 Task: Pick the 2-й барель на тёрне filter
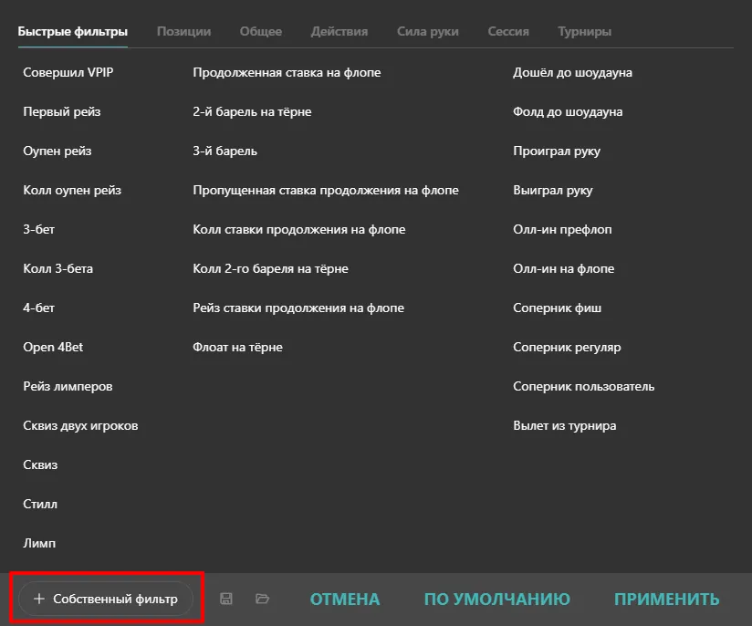[252, 112]
